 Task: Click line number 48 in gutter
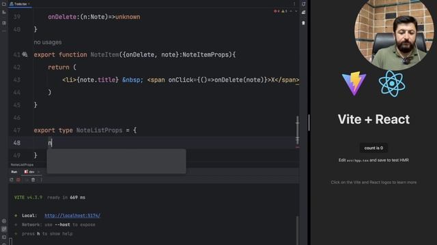pyautogui.click(x=16, y=143)
